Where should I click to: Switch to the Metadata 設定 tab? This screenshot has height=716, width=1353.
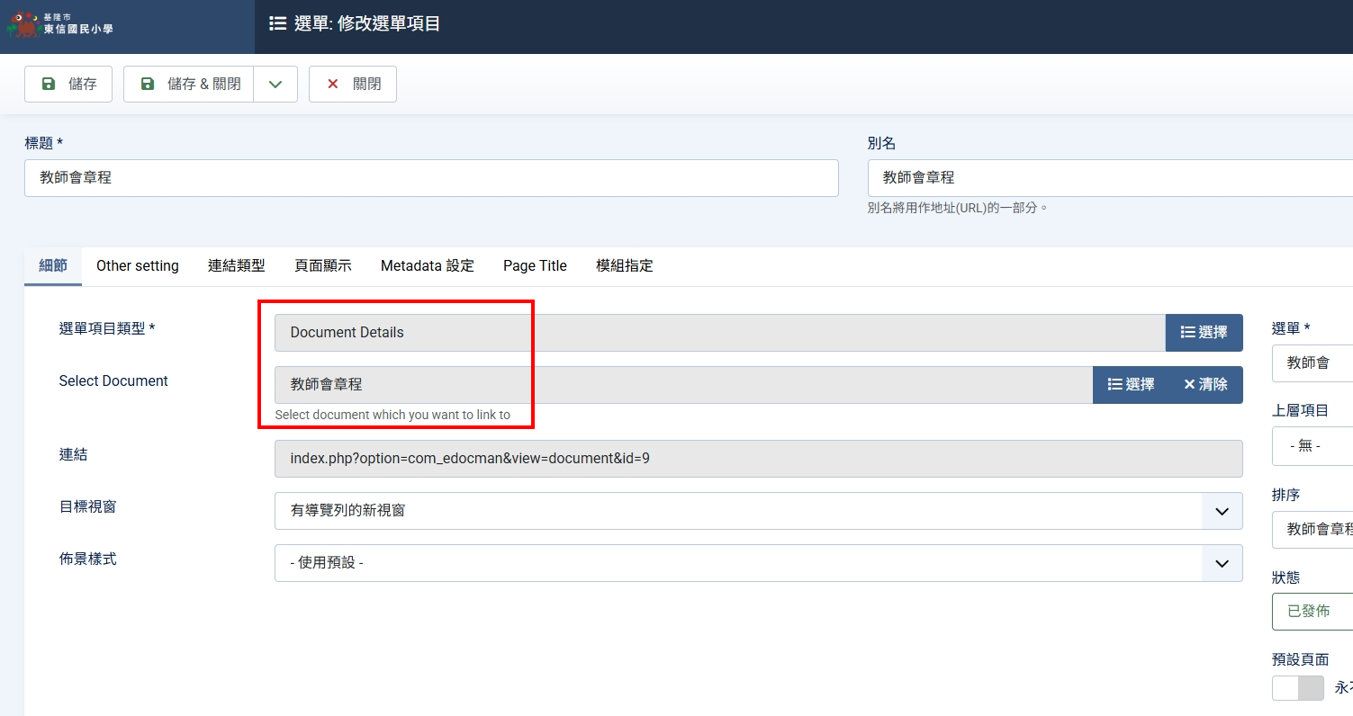pyautogui.click(x=427, y=266)
